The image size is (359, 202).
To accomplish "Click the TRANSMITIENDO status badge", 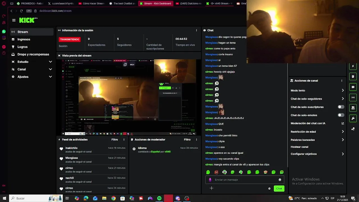I will pos(70,40).
